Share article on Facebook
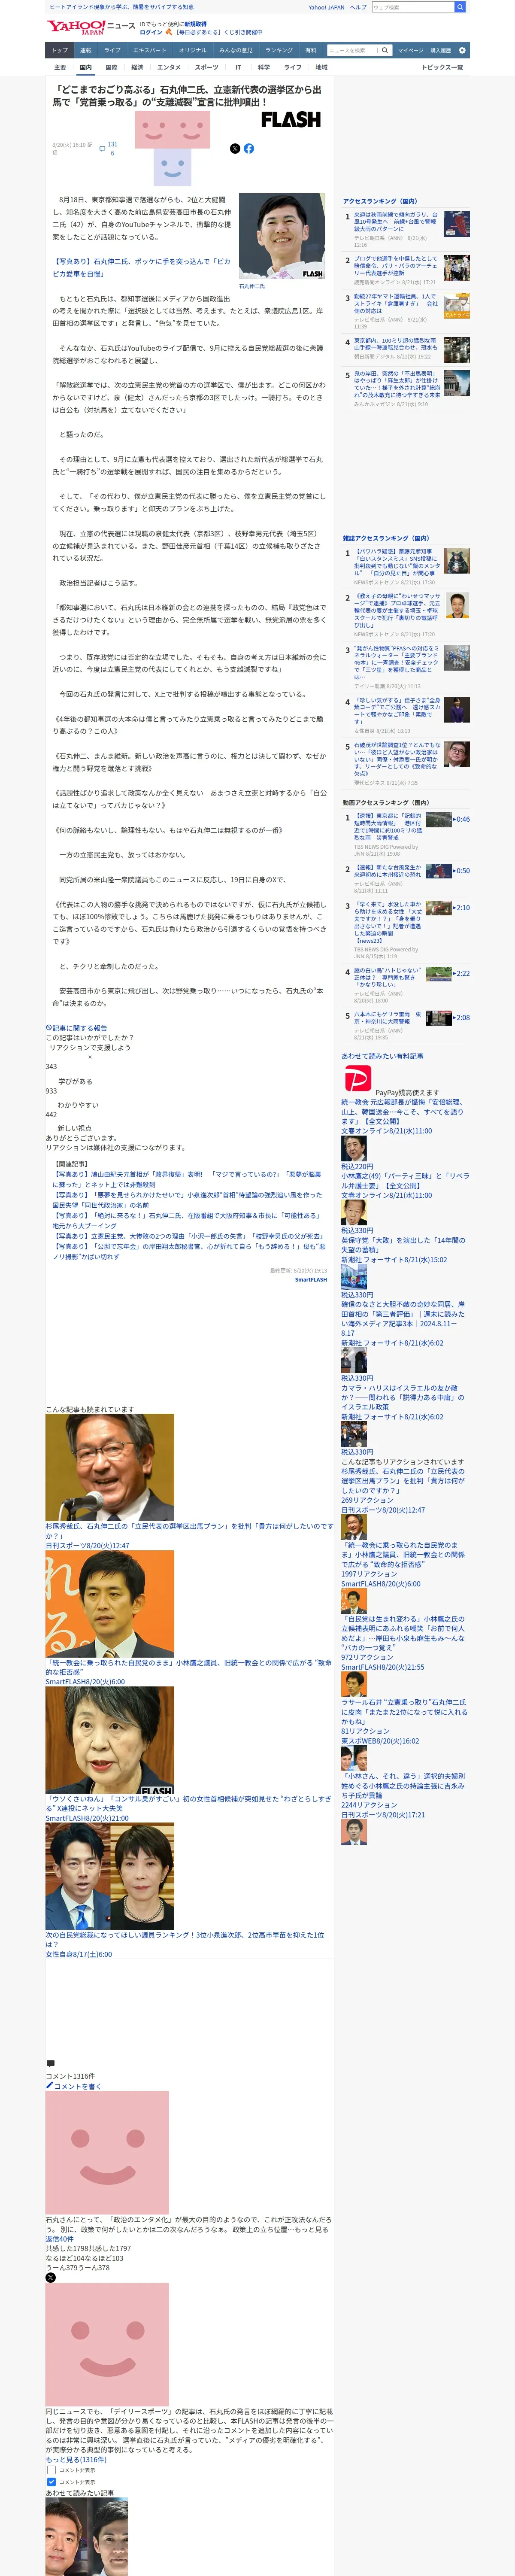 pos(249,148)
